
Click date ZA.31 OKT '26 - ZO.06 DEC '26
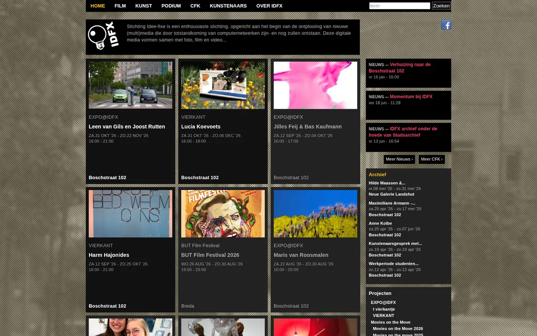pos(211,135)
